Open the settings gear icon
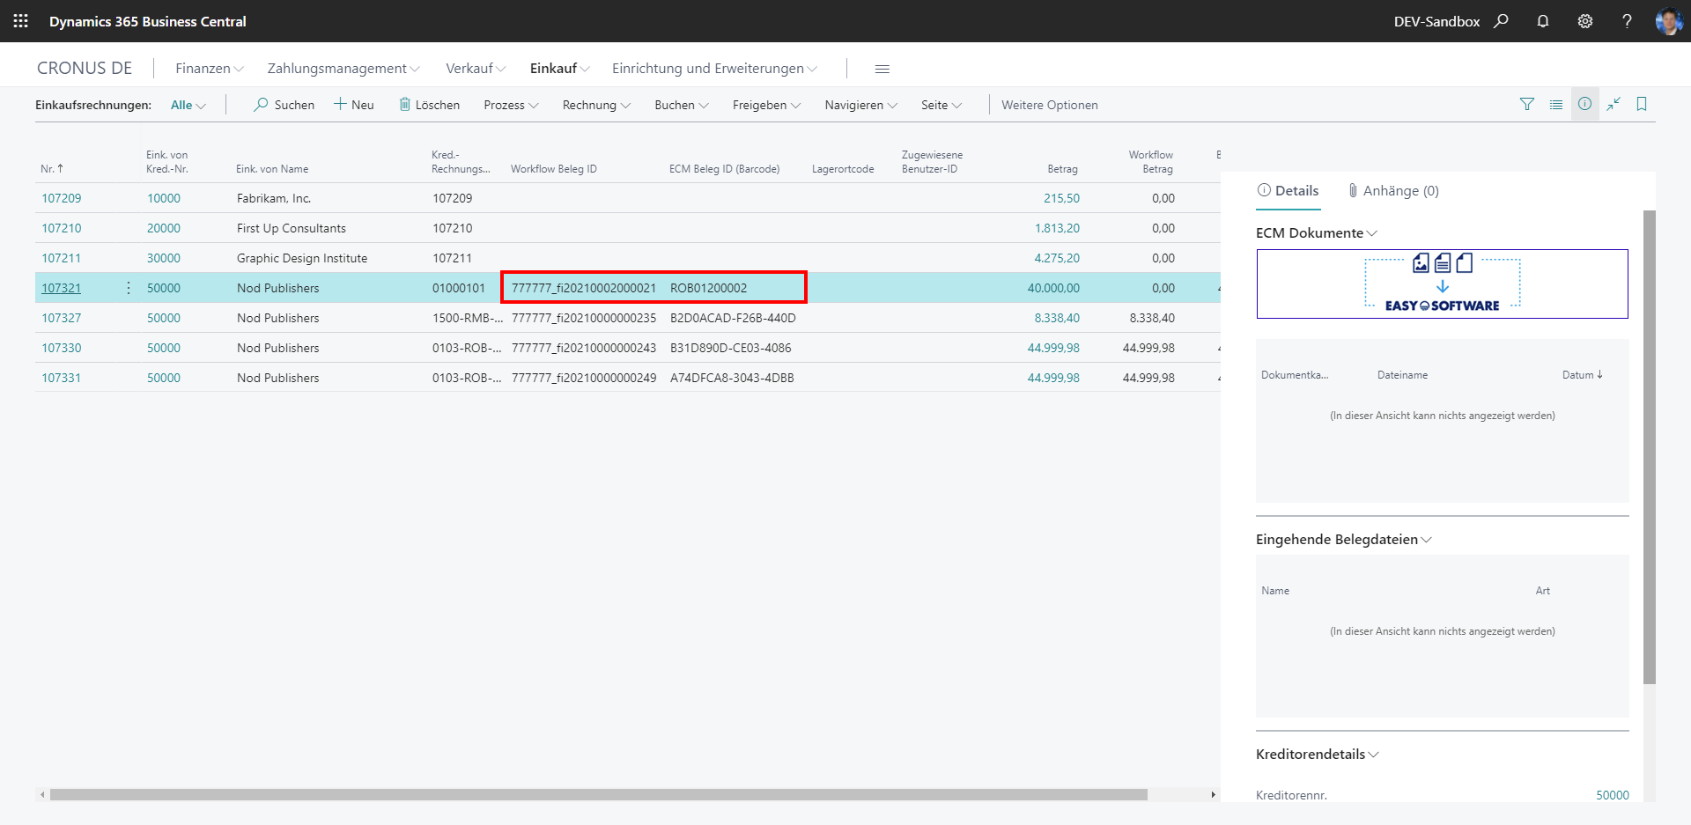 pyautogui.click(x=1585, y=21)
